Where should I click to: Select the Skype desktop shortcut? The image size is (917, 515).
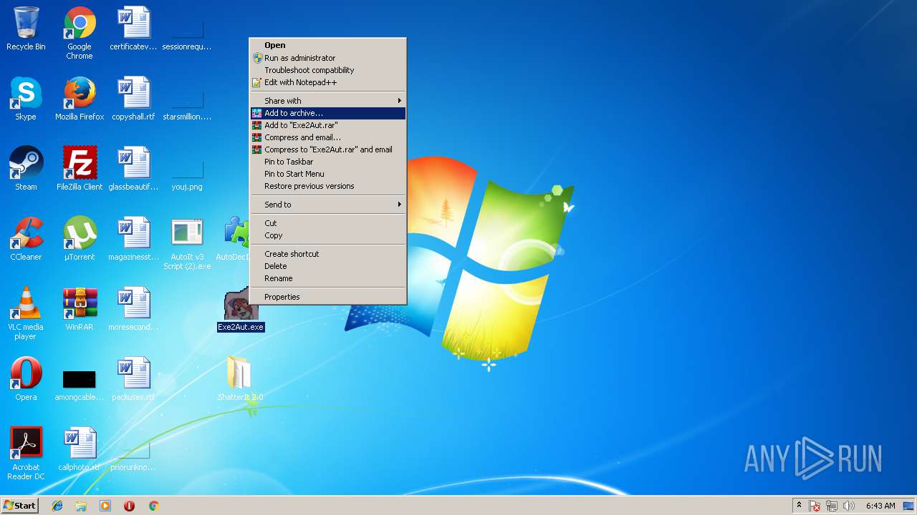point(26,99)
